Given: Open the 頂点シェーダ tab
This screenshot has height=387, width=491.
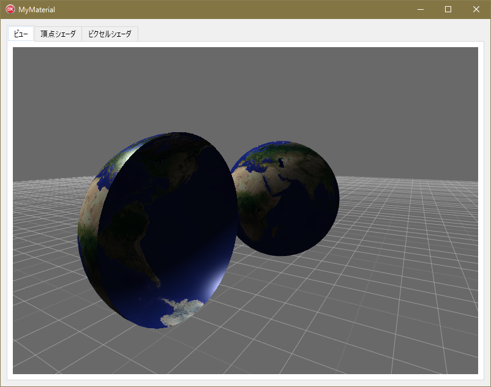Looking at the screenshot, I should click(x=58, y=34).
